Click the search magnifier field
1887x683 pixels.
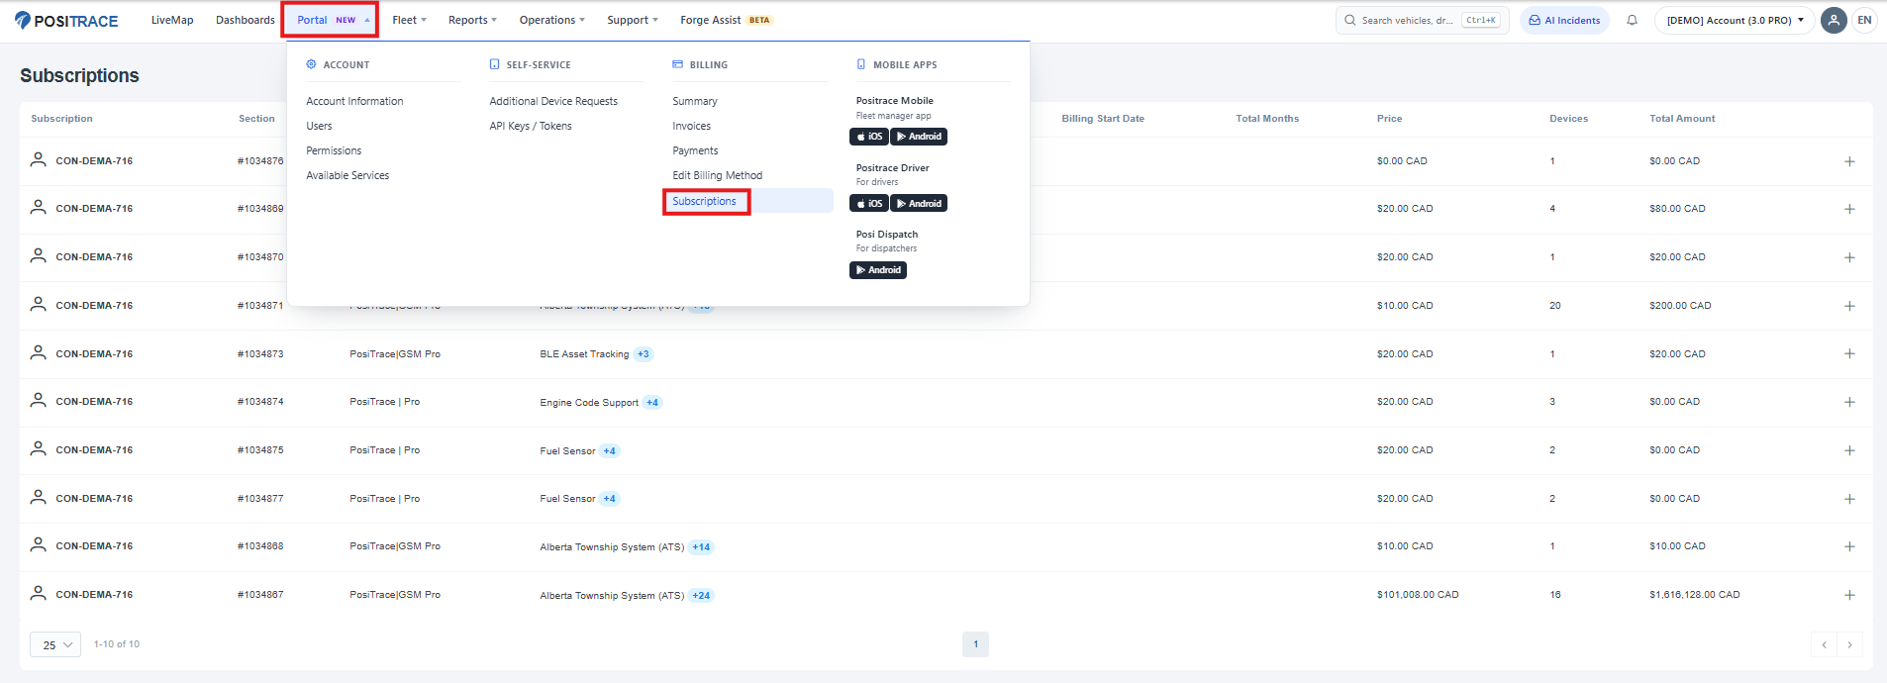point(1422,20)
